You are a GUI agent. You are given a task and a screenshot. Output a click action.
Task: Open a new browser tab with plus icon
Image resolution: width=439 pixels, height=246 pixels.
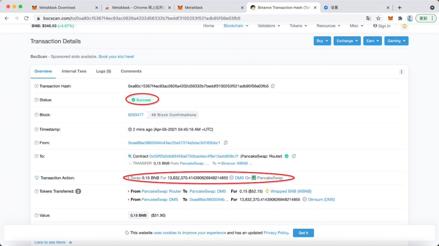tap(400, 8)
